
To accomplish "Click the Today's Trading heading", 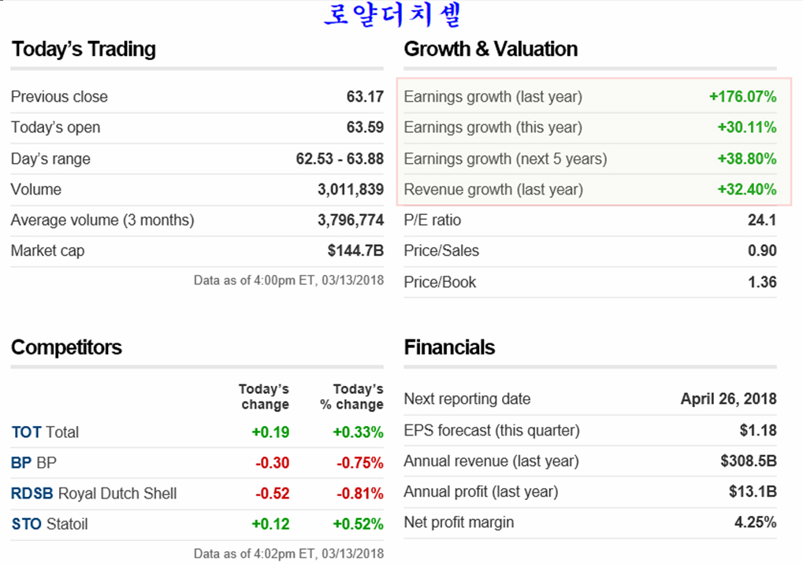I will (x=84, y=50).
